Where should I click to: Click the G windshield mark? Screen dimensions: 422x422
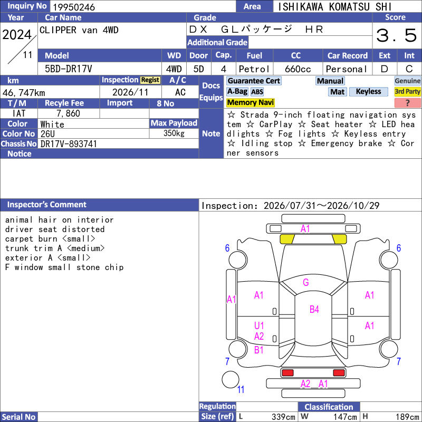point(306,282)
